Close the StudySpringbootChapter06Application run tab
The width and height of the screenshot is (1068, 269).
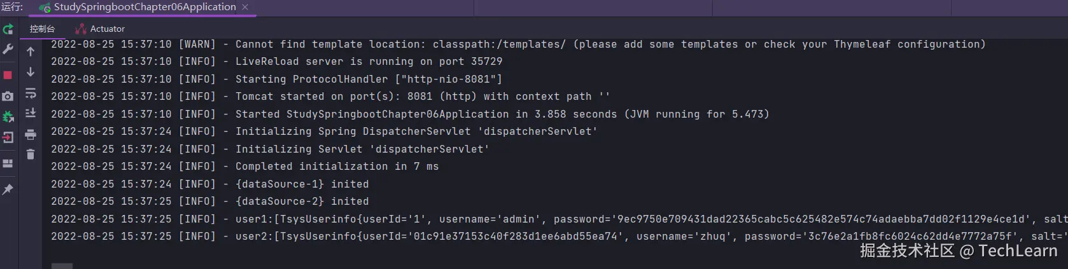coord(245,7)
